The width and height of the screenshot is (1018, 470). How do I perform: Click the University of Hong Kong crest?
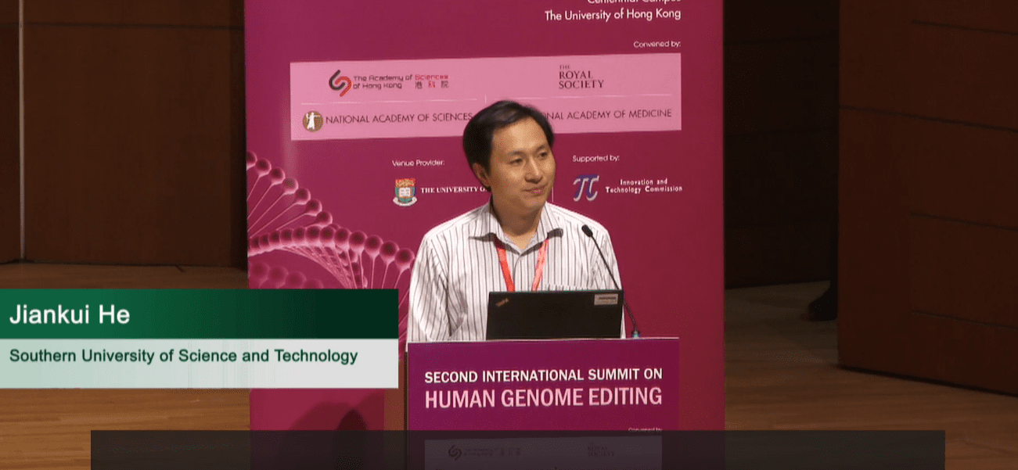pyautogui.click(x=405, y=191)
